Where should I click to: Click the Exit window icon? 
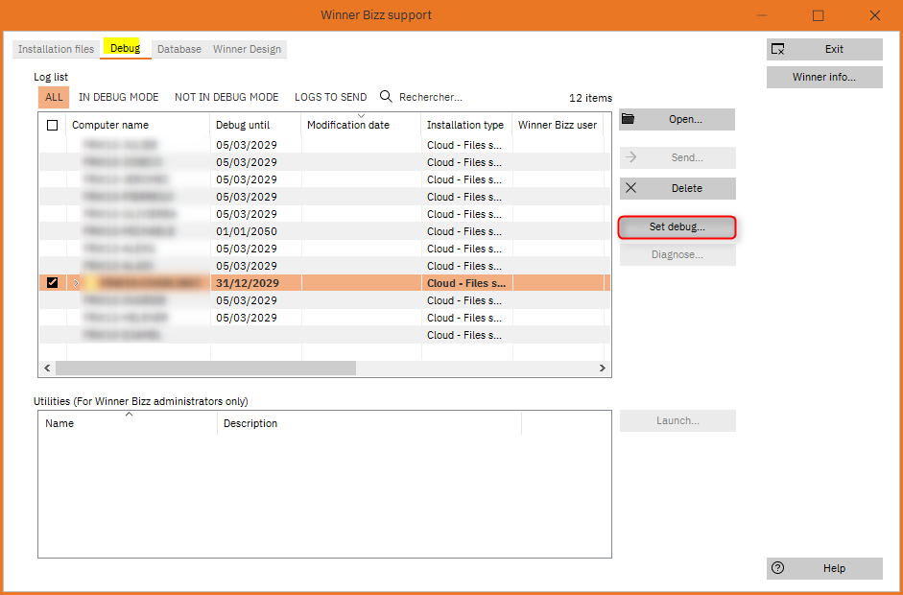pos(778,49)
